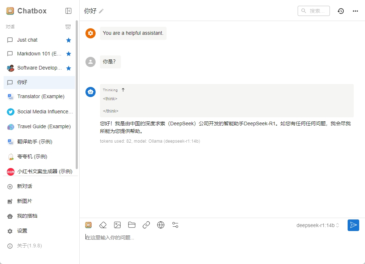Collapse the sidebar using the panel icon
This screenshot has width=365, height=264.
coord(68,11)
